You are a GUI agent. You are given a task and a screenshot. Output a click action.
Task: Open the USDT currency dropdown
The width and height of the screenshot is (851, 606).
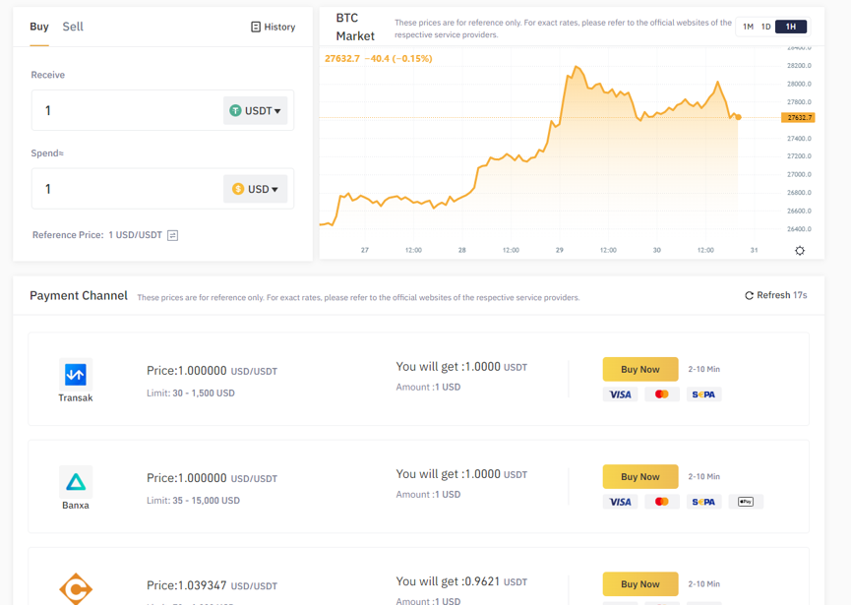(x=256, y=111)
